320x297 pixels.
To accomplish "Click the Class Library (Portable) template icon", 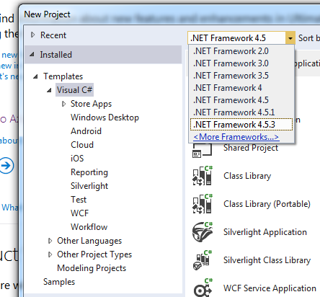I will (203, 204).
